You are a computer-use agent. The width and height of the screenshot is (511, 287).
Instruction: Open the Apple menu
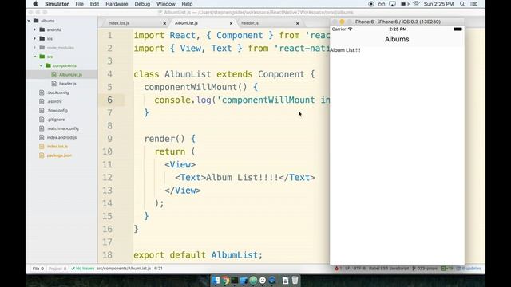coord(35,4)
